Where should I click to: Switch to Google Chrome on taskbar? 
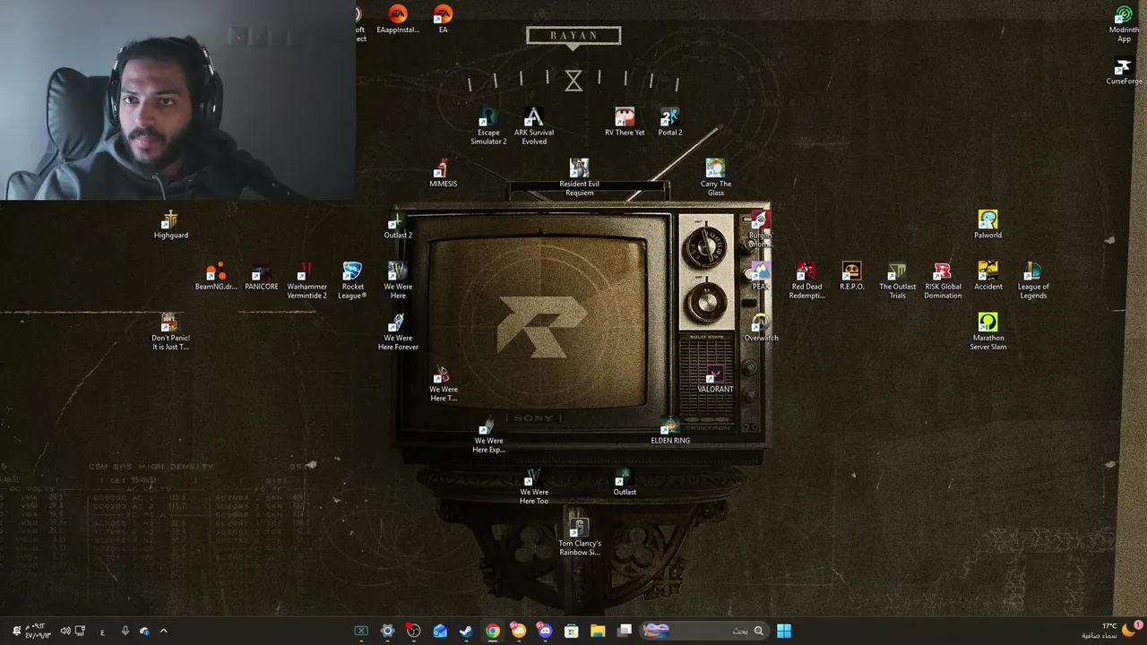(493, 631)
